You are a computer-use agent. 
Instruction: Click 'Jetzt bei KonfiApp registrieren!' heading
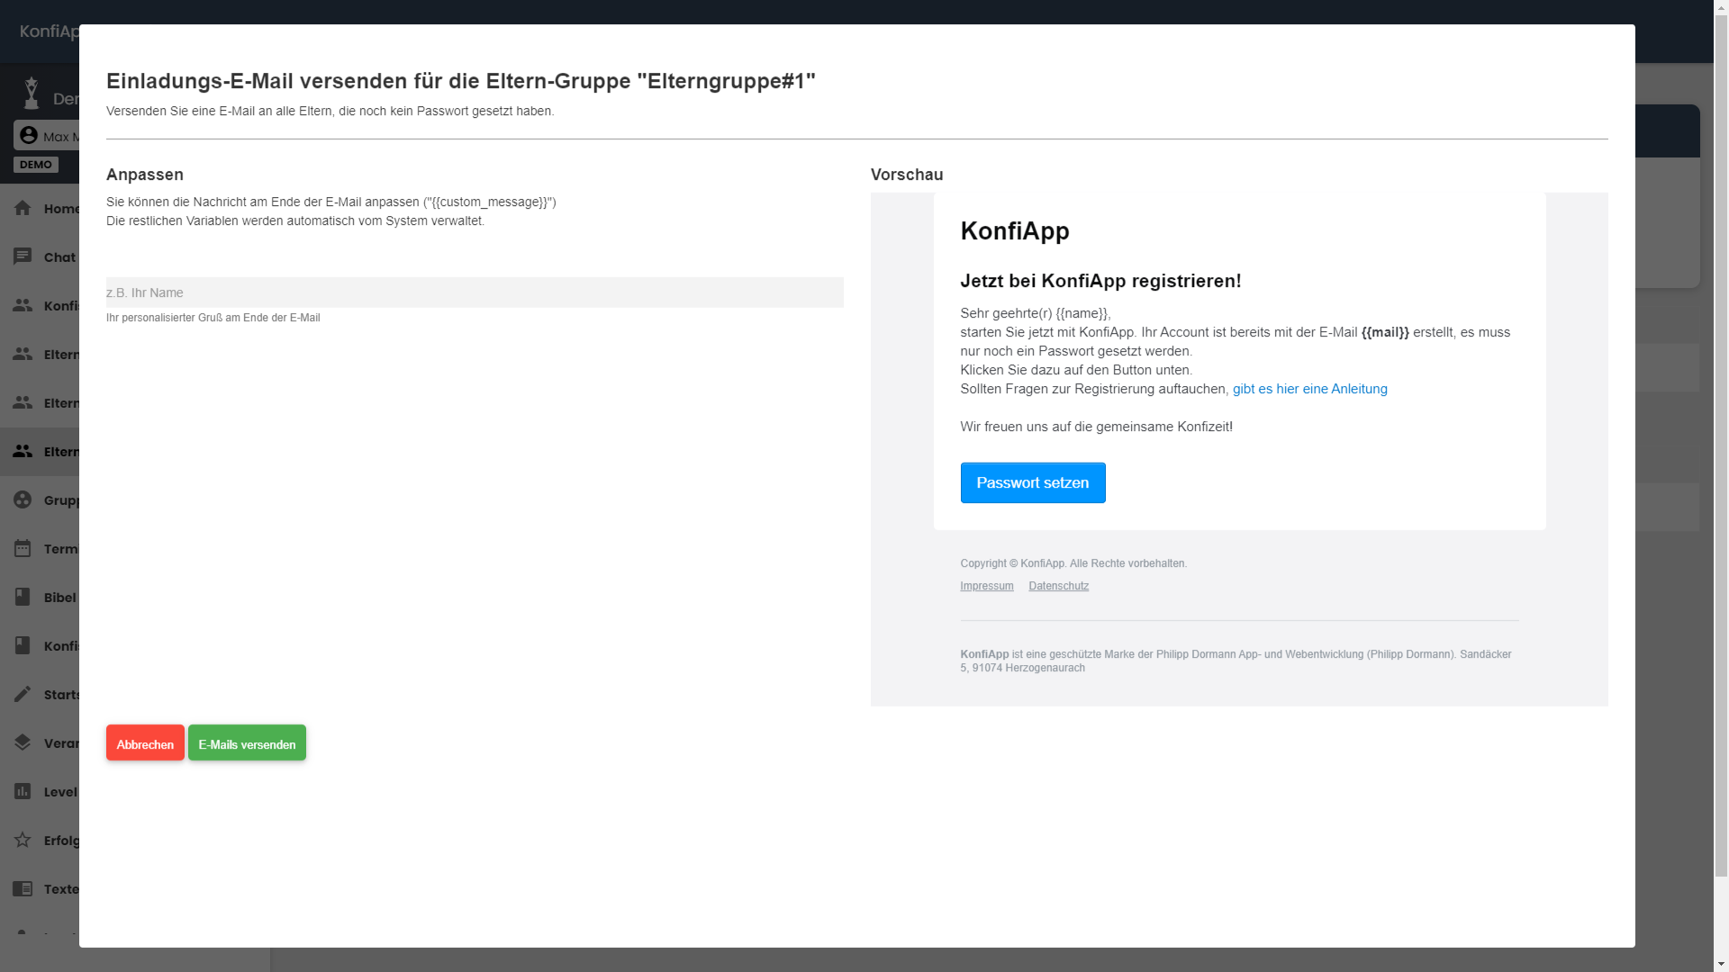pos(1100,281)
